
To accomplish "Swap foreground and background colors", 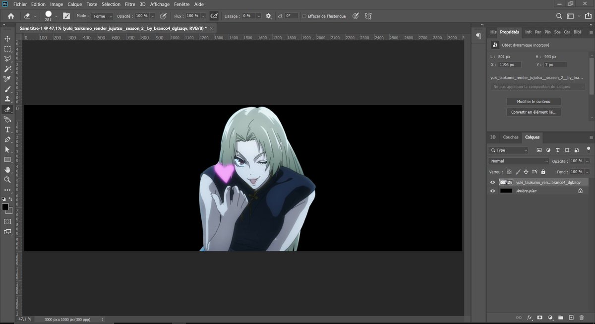I will (10, 199).
